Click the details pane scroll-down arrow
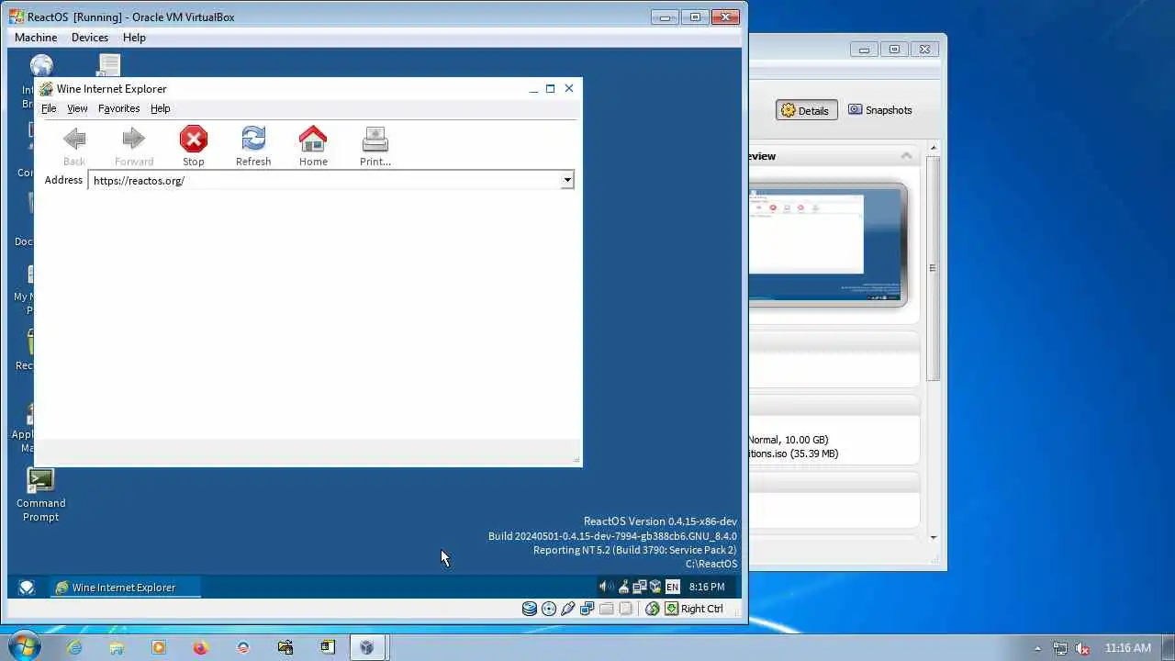Viewport: 1175px width, 661px height. point(934,538)
